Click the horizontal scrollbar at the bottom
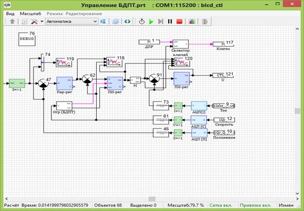Image resolution: width=304 pixels, height=211 pixels. pyautogui.click(x=152, y=199)
